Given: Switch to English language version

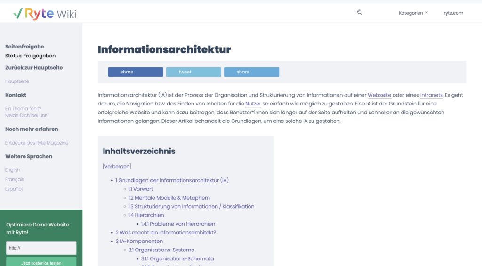Looking at the screenshot, I should pos(13,170).
